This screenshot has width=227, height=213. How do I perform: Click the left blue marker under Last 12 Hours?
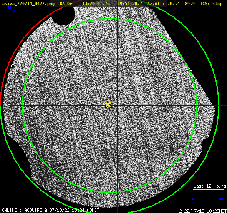coord(192,199)
